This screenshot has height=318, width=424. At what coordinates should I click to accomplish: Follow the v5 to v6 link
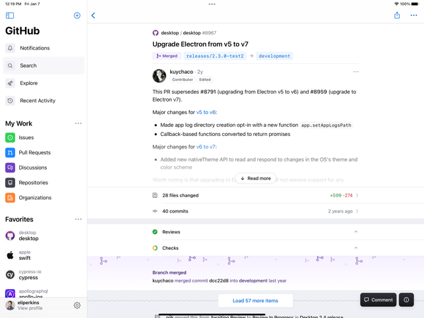coord(206,112)
